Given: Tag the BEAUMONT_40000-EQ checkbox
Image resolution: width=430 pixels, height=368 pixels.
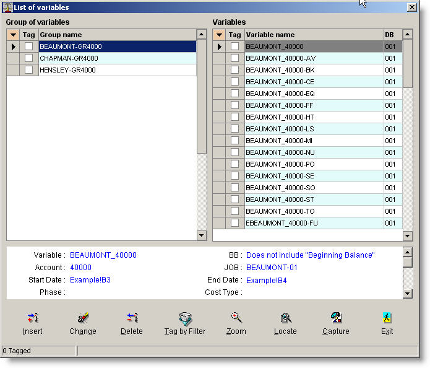Looking at the screenshot, I should pyautogui.click(x=234, y=94).
